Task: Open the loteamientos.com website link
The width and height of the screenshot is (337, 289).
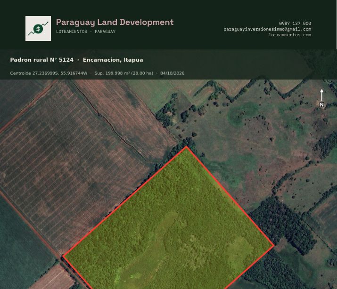Action: tap(290, 35)
